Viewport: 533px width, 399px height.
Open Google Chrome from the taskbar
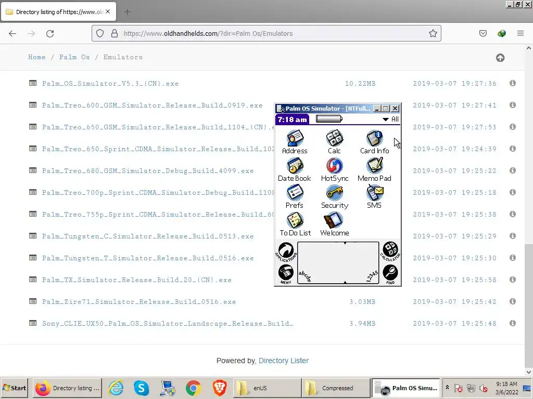pos(194,388)
